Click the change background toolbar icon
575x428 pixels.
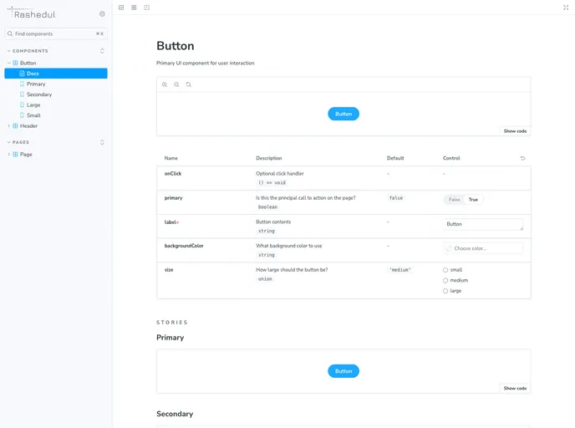tap(121, 8)
